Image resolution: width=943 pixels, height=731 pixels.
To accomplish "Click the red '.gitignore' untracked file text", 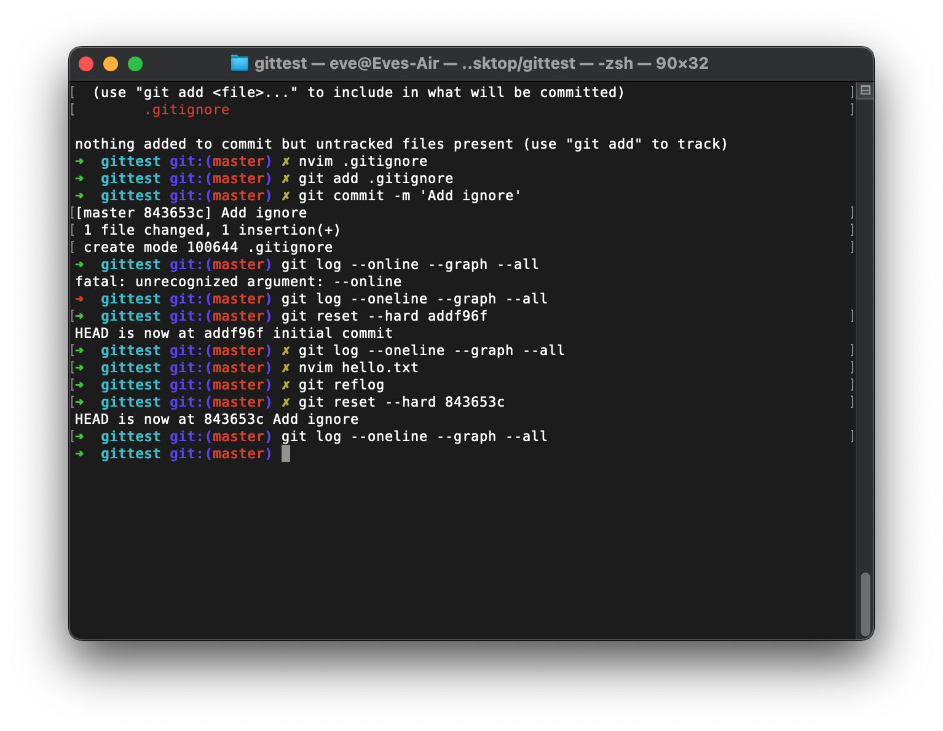I will (x=187, y=110).
